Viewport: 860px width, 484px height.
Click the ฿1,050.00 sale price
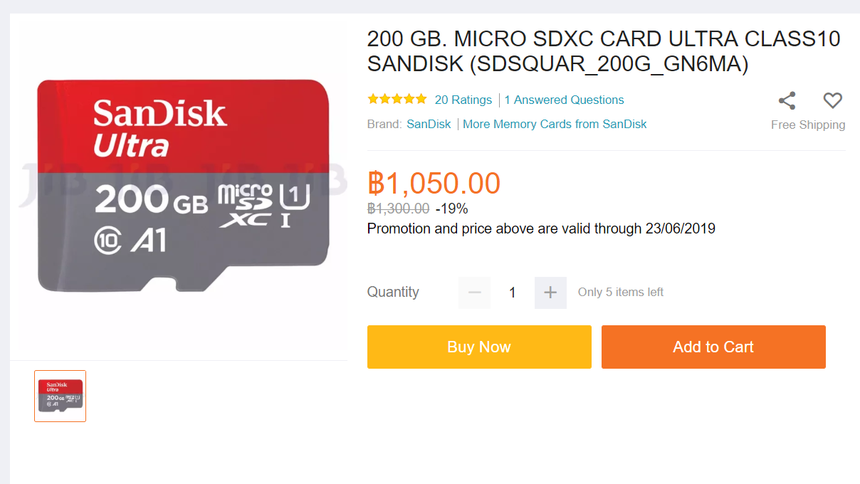click(x=434, y=184)
